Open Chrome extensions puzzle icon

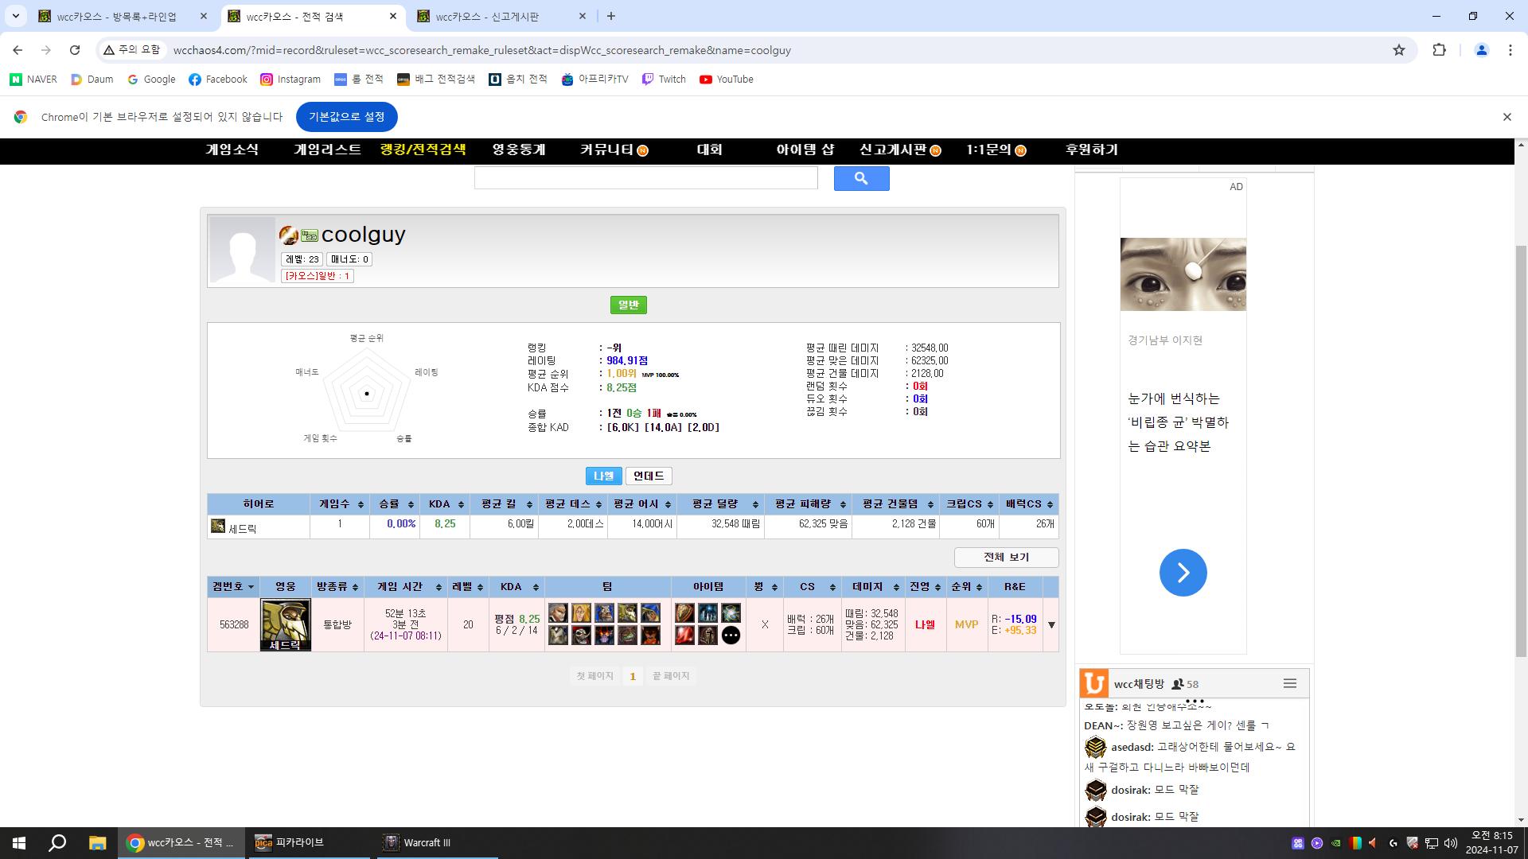(1439, 50)
